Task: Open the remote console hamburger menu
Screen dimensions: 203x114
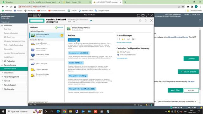Action: 30,15
